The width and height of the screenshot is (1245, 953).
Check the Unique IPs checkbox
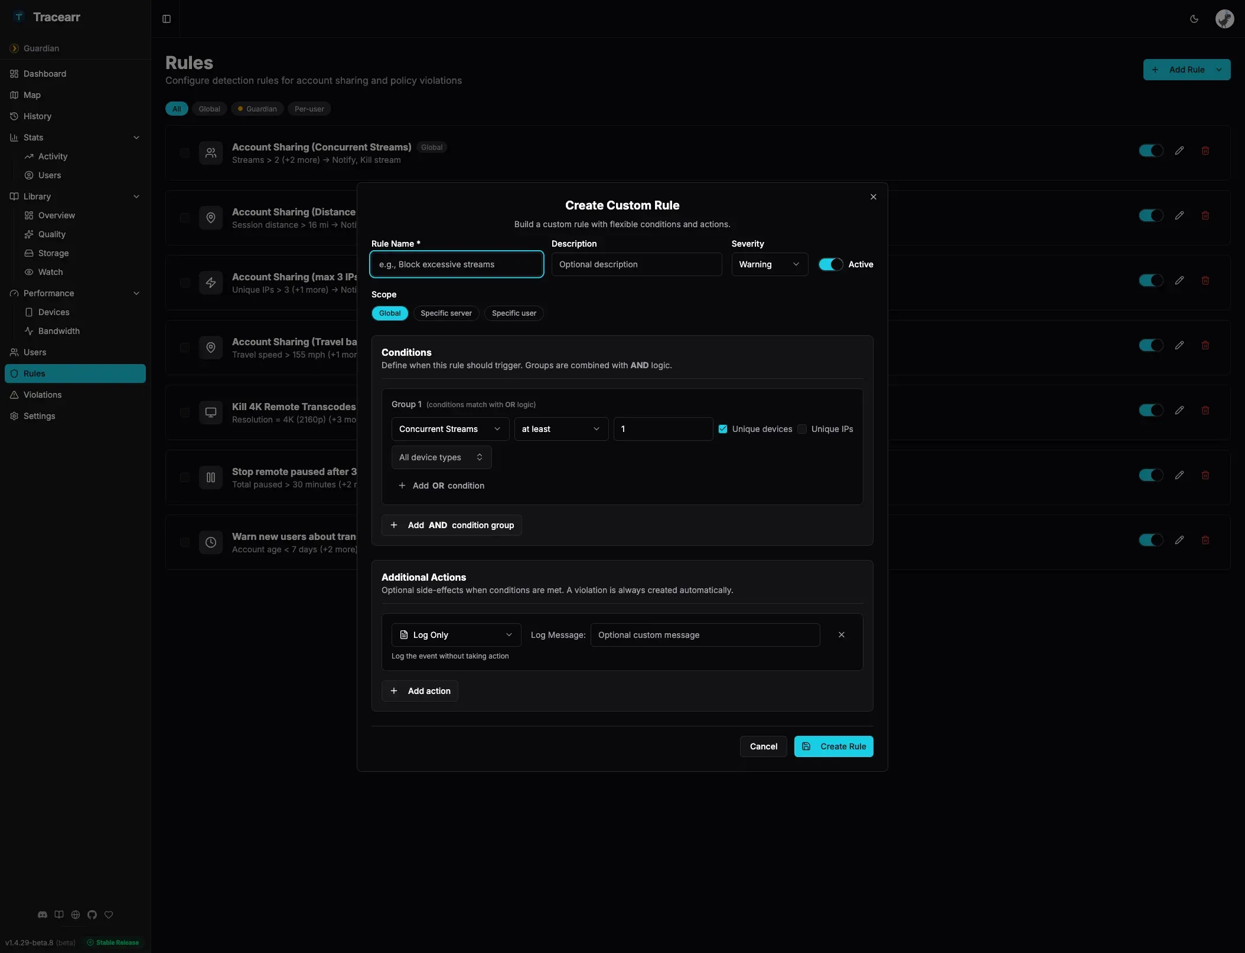802,429
